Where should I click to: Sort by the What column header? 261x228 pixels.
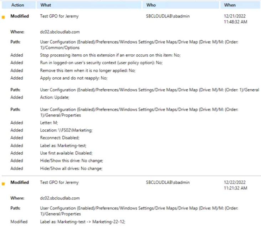pos(46,5)
